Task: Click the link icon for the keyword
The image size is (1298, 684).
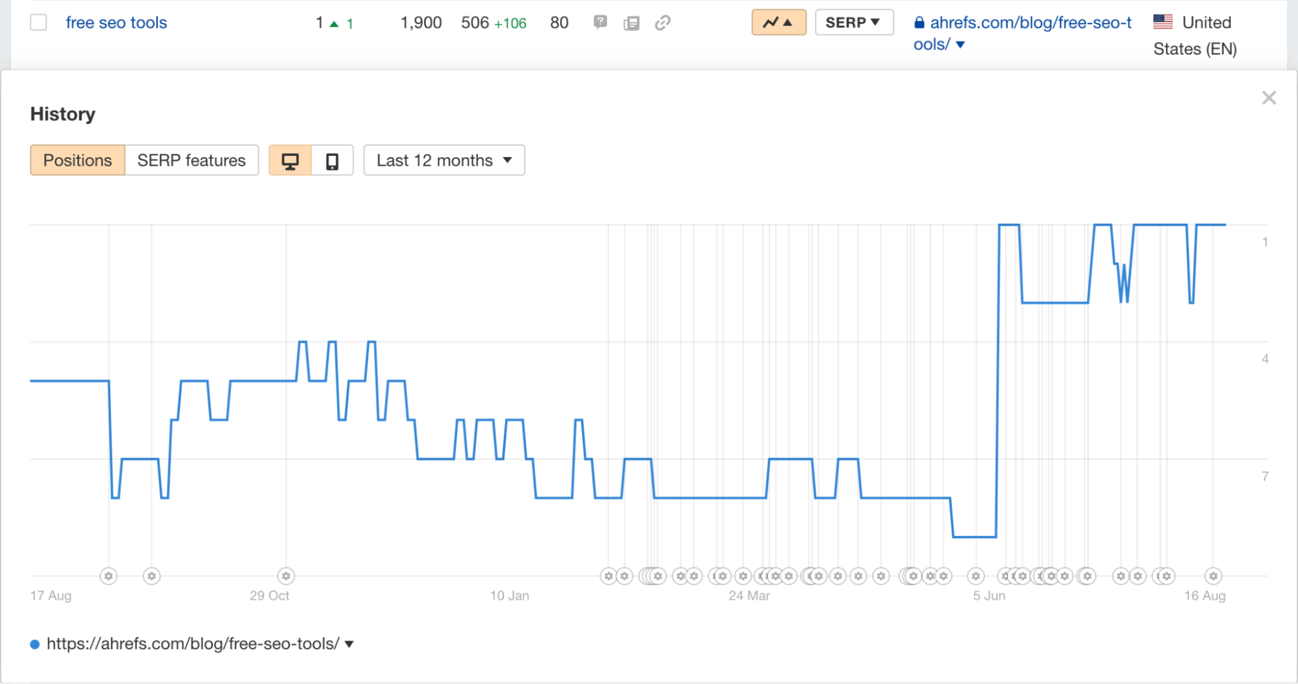Action: [x=662, y=22]
